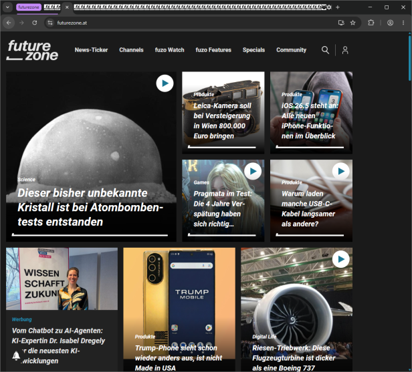This screenshot has width=412, height=372.
Task: Open the Kristall bei Atombombentests article headline
Action: [90, 207]
